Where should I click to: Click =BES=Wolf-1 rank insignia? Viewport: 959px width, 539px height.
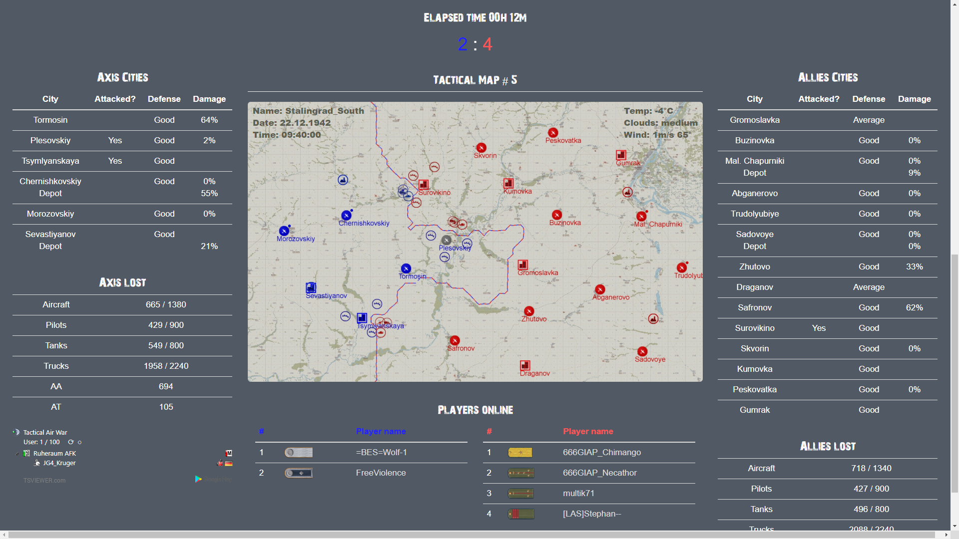point(299,452)
